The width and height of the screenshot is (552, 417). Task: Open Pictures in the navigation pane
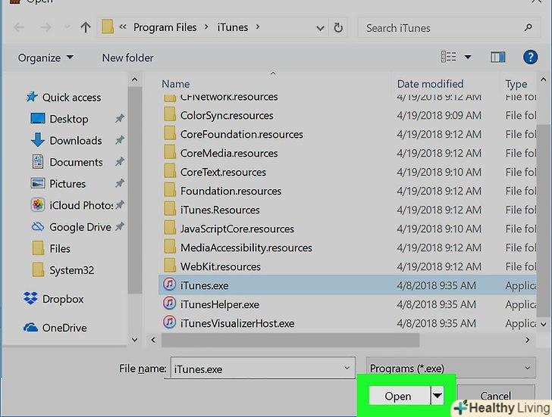[x=67, y=184]
